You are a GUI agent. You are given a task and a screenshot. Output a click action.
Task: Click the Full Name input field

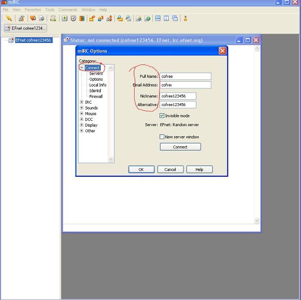click(x=185, y=76)
